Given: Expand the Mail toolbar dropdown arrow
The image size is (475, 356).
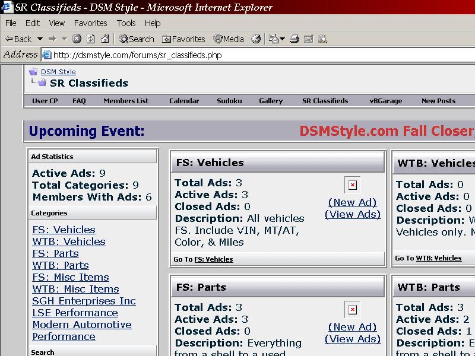Looking at the screenshot, I should tap(282, 39).
